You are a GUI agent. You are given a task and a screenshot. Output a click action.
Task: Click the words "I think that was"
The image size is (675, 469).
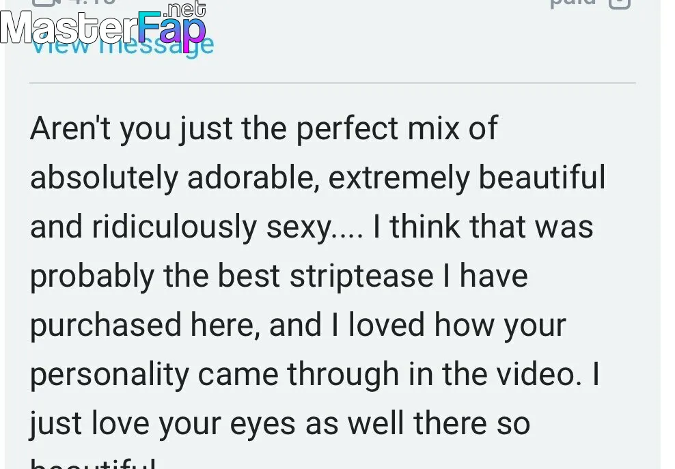(x=483, y=227)
